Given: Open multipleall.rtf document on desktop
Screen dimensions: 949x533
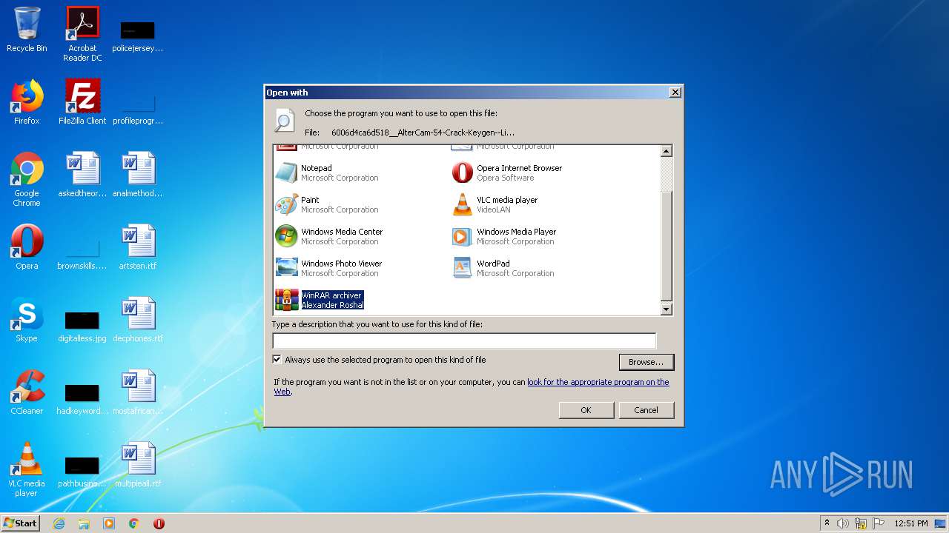Looking at the screenshot, I should [x=138, y=465].
